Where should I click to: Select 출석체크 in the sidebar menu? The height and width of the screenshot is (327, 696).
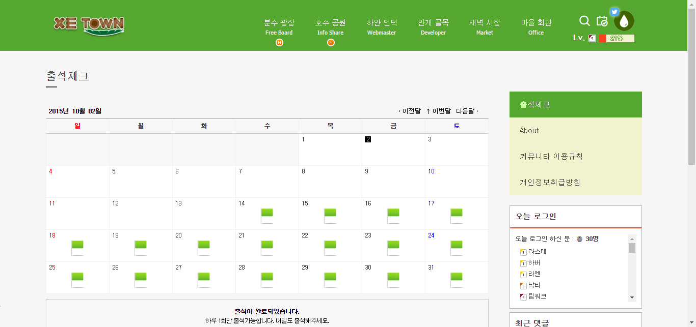point(576,104)
